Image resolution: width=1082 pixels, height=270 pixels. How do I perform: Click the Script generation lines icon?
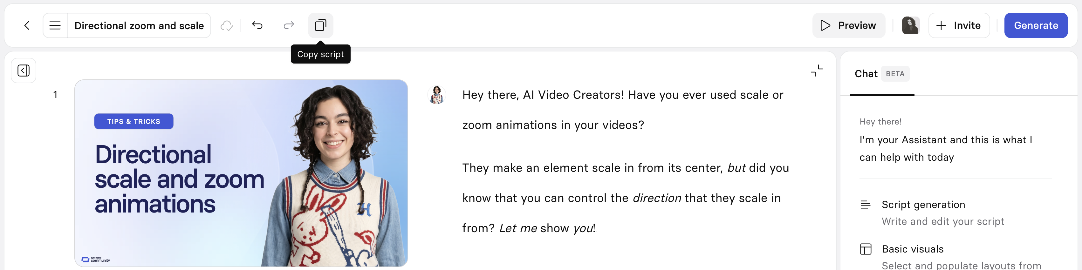pyautogui.click(x=865, y=205)
